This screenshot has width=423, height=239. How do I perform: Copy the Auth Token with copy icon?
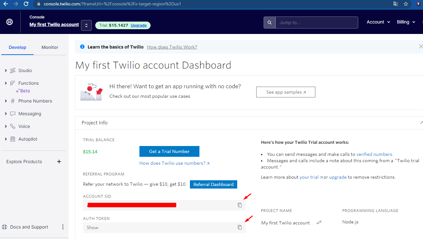pyautogui.click(x=240, y=227)
